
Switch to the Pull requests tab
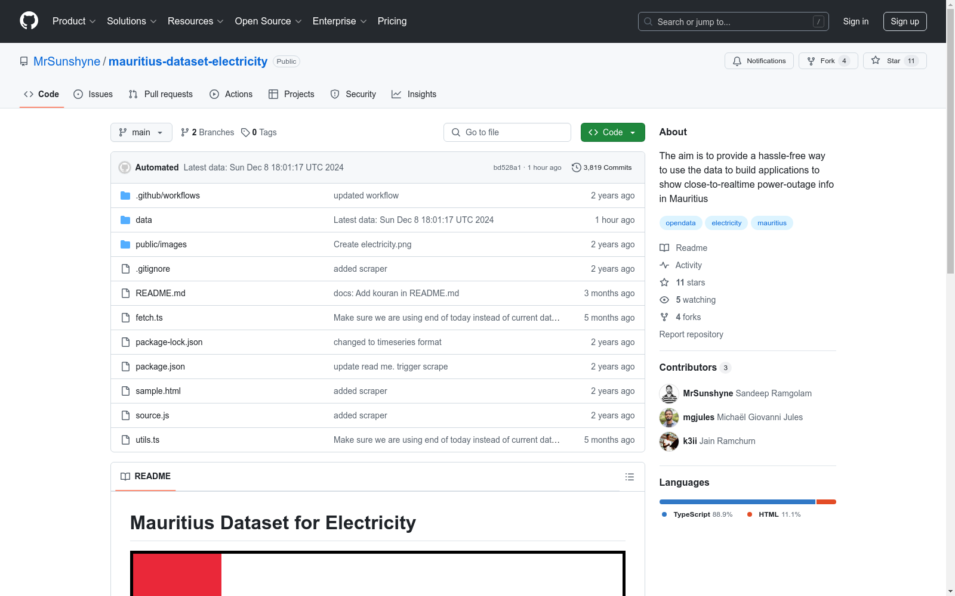[x=161, y=94]
